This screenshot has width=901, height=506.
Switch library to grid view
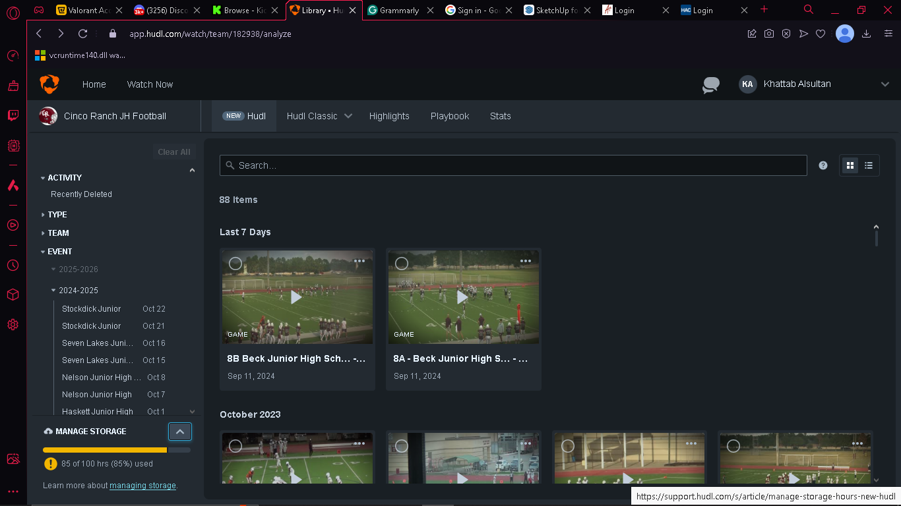click(850, 165)
